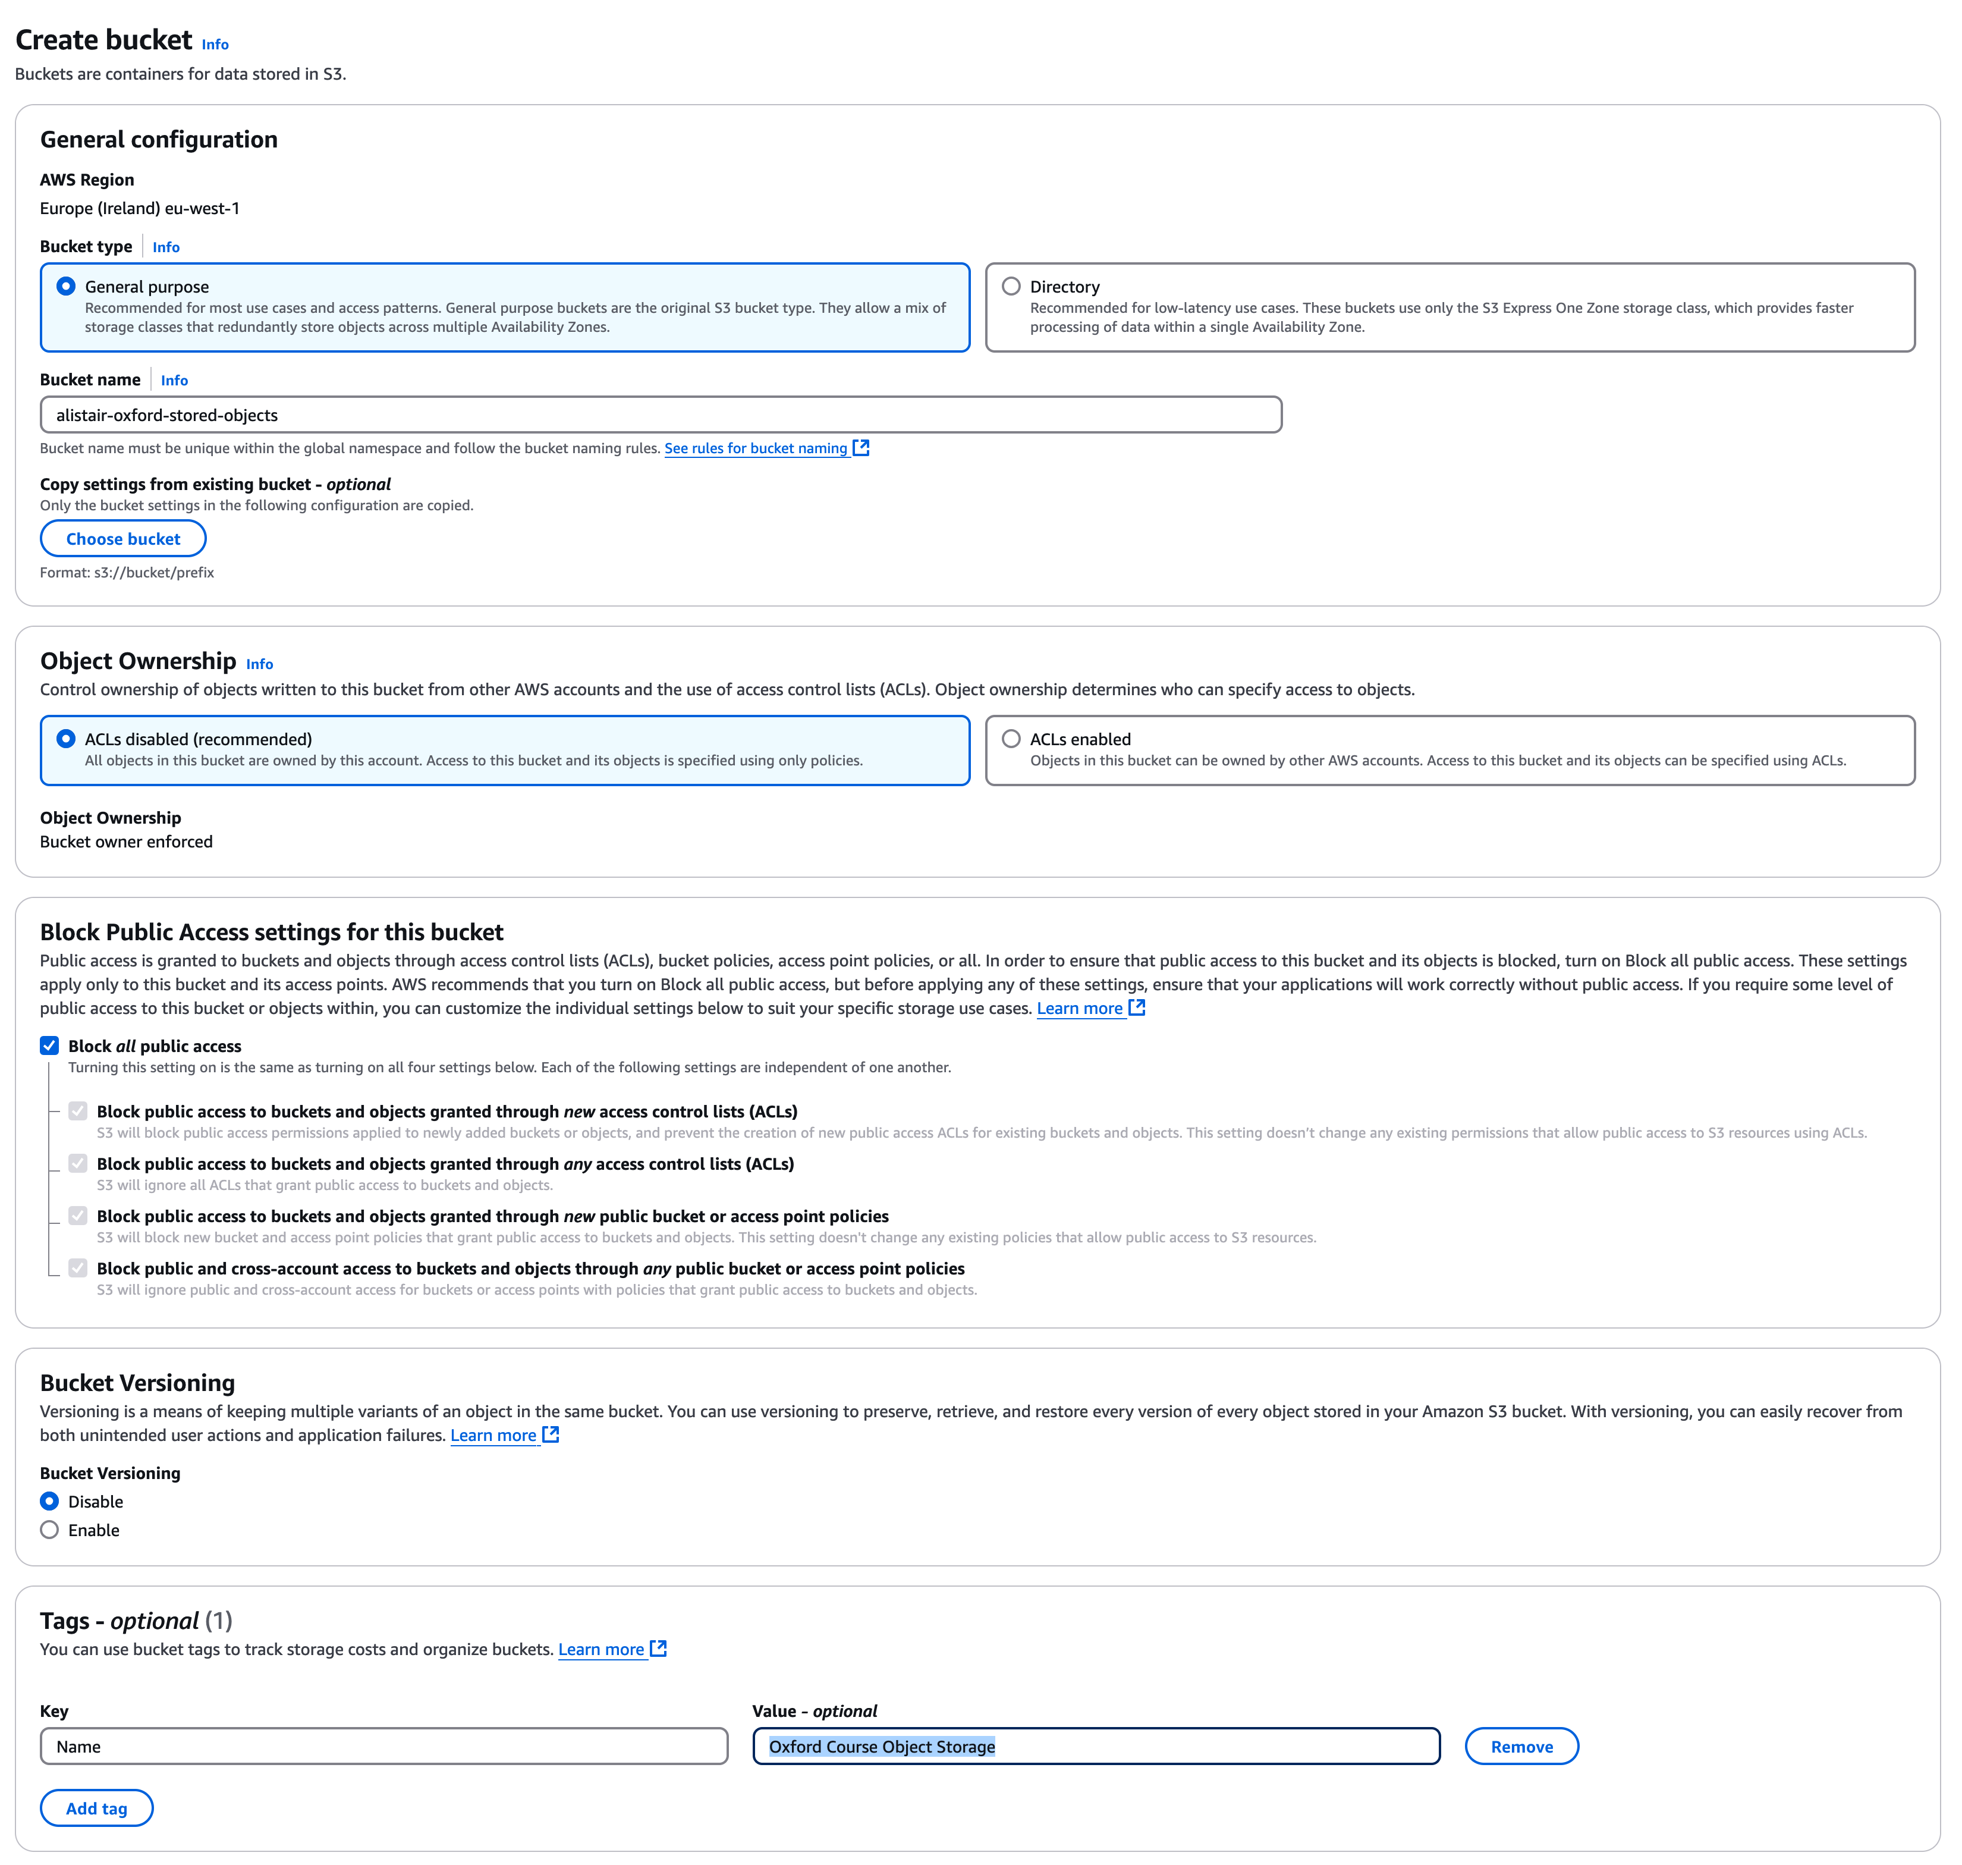Choose the ACLs enabled option
Image resolution: width=1962 pixels, height=1865 pixels.
point(1011,739)
